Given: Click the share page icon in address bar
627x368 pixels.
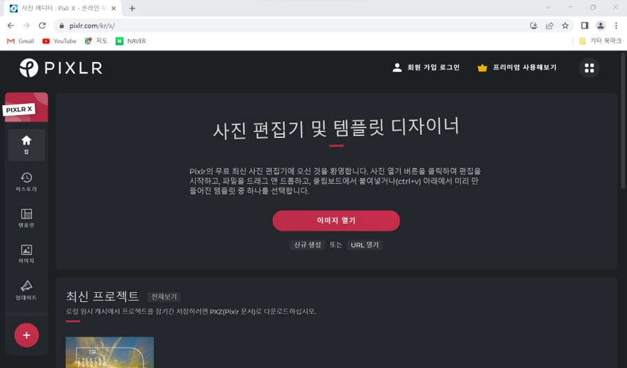Looking at the screenshot, I should click(x=550, y=26).
